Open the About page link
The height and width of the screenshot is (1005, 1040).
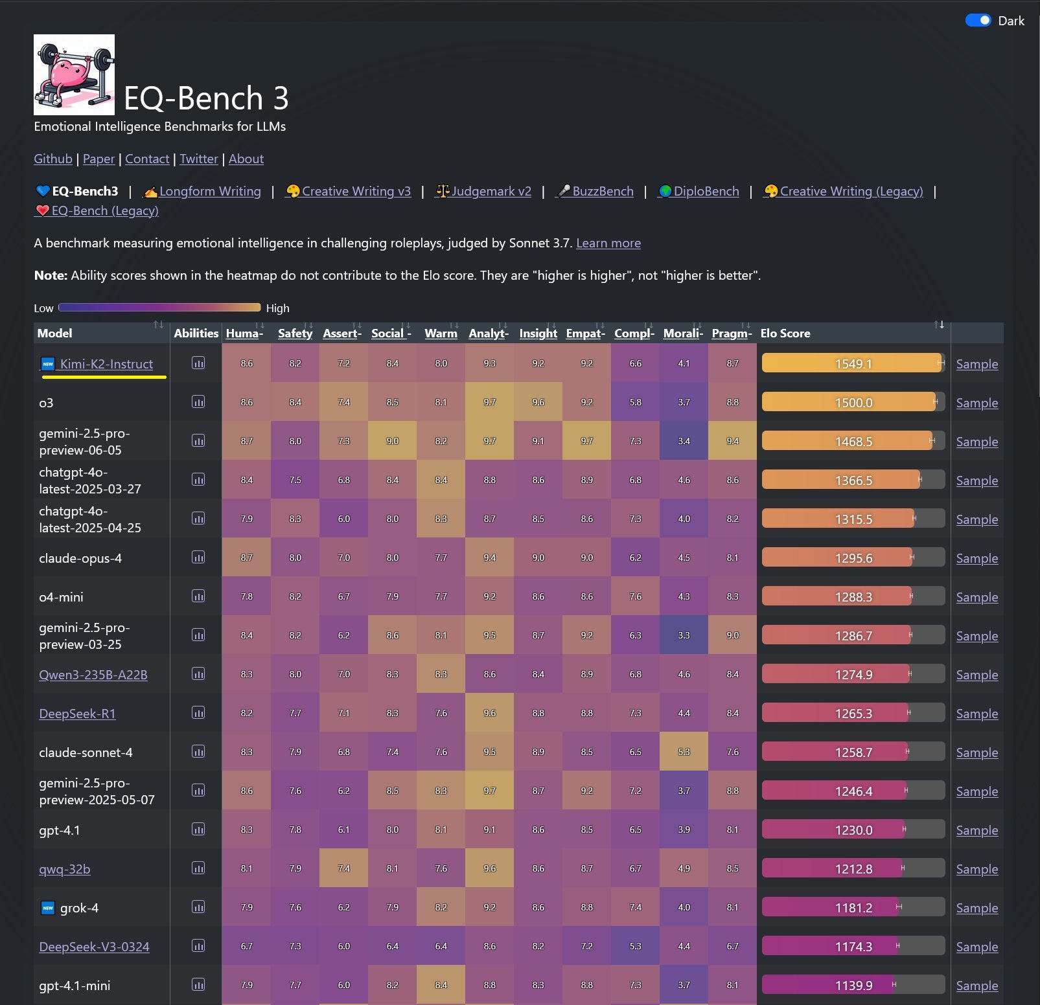246,159
